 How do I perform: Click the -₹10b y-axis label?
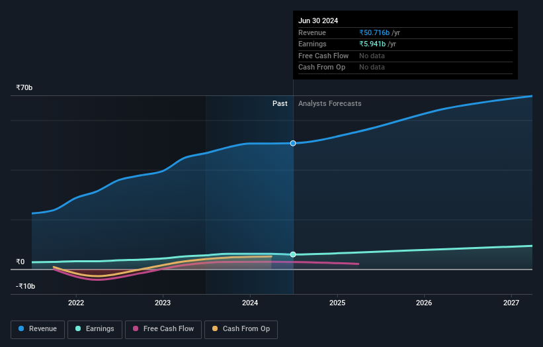[x=25, y=286]
